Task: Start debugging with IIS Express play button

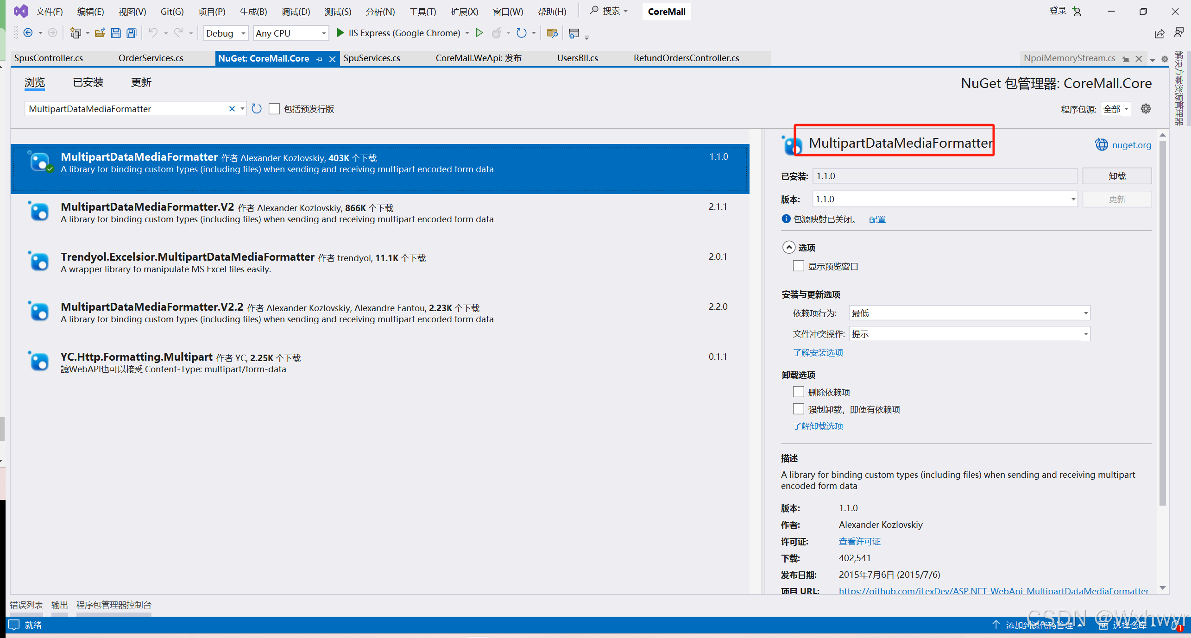Action: pyautogui.click(x=340, y=33)
